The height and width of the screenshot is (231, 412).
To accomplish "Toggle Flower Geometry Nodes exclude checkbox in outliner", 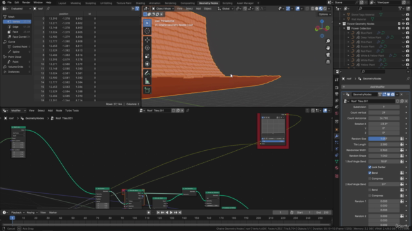I will pos(399,24).
